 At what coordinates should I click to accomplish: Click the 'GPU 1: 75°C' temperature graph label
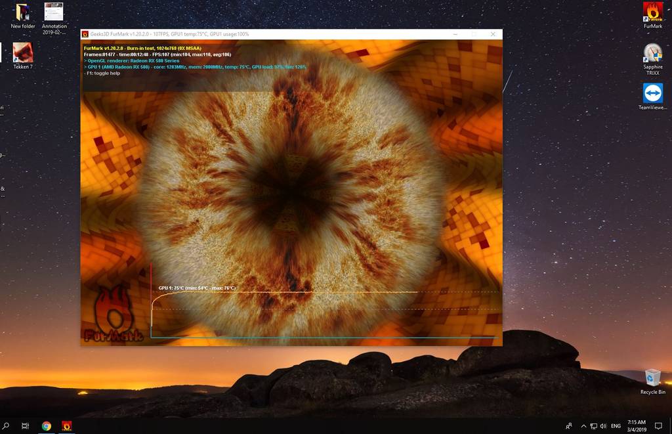coord(197,288)
